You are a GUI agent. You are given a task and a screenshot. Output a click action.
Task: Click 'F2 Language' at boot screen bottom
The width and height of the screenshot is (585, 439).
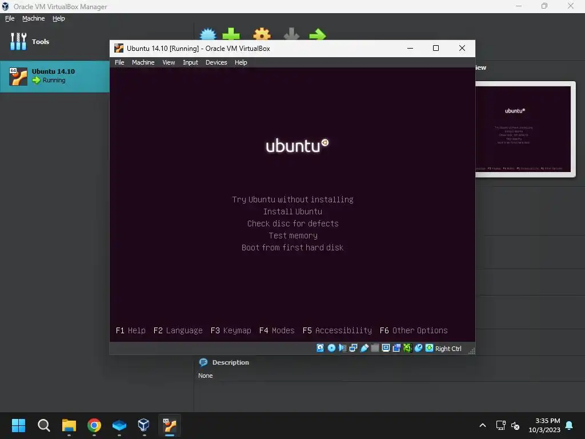[178, 330]
